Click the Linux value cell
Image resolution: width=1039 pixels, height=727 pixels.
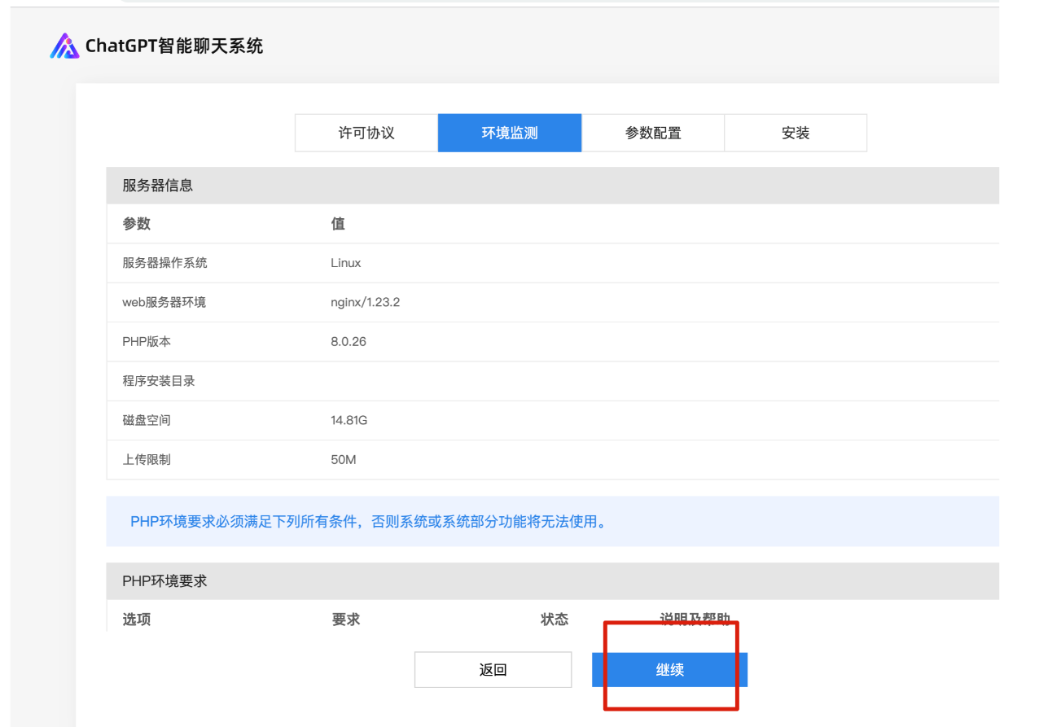tap(346, 263)
